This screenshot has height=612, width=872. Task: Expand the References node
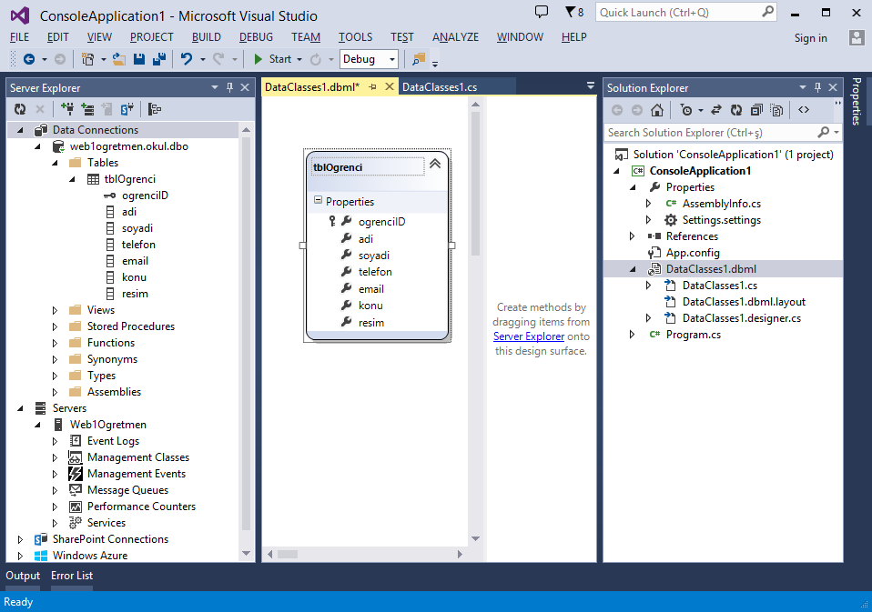coord(632,236)
